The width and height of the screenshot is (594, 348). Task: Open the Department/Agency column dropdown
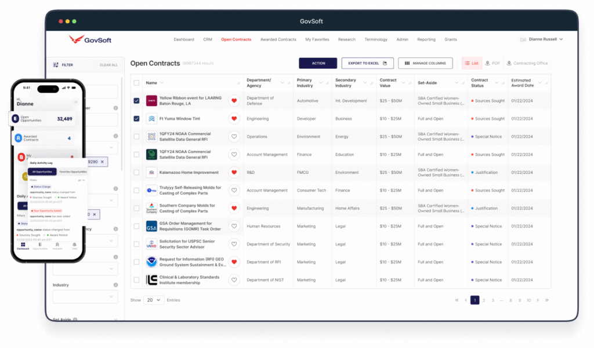click(x=282, y=83)
